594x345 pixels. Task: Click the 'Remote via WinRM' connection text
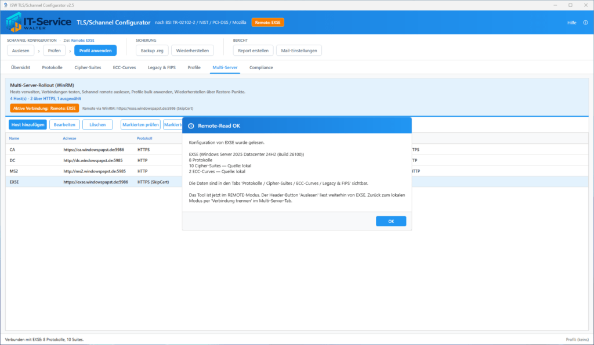coord(137,109)
